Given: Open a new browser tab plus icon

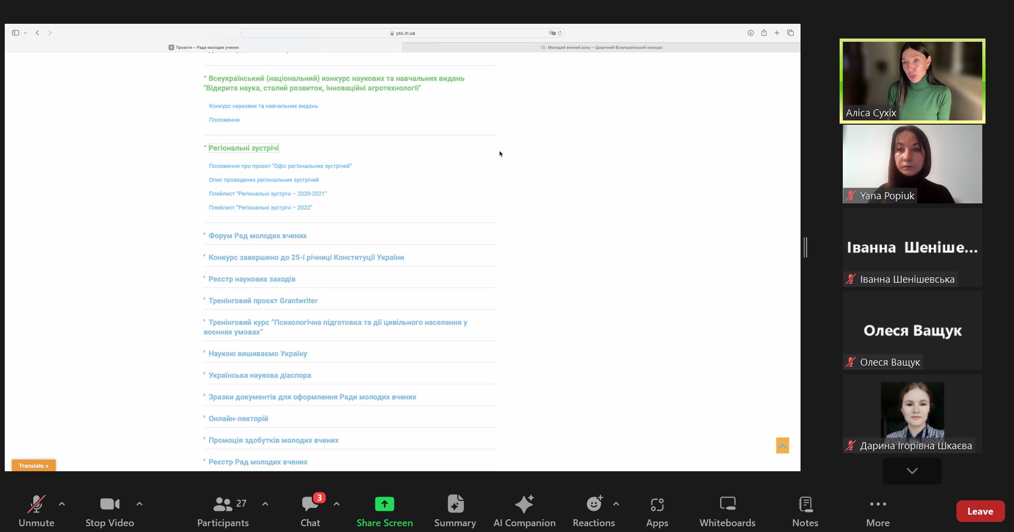Looking at the screenshot, I should 777,33.
